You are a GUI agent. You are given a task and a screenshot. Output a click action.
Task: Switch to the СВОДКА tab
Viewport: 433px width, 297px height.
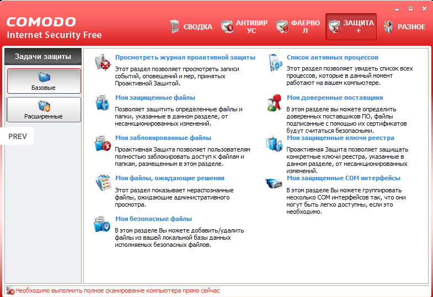(x=191, y=27)
